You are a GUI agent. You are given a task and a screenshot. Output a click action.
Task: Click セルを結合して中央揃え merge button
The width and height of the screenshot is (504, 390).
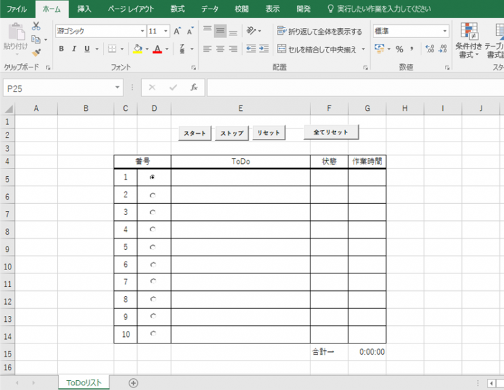click(x=317, y=49)
